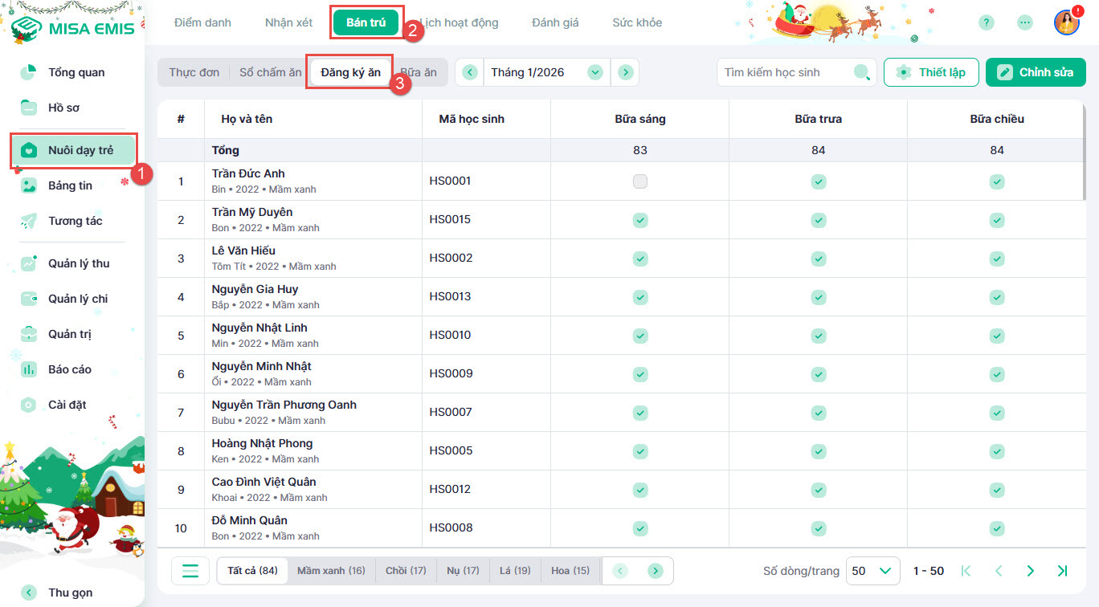The image size is (1099, 607).
Task: Open the three-dots more options icon
Action: tap(1024, 22)
